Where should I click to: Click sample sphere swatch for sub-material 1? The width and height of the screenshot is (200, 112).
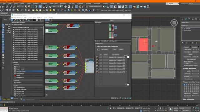(x=97, y=57)
